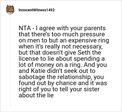The width and height of the screenshot is (122, 112).
Task: Click the line 'found out by chance and it was'
Action: (63, 83)
